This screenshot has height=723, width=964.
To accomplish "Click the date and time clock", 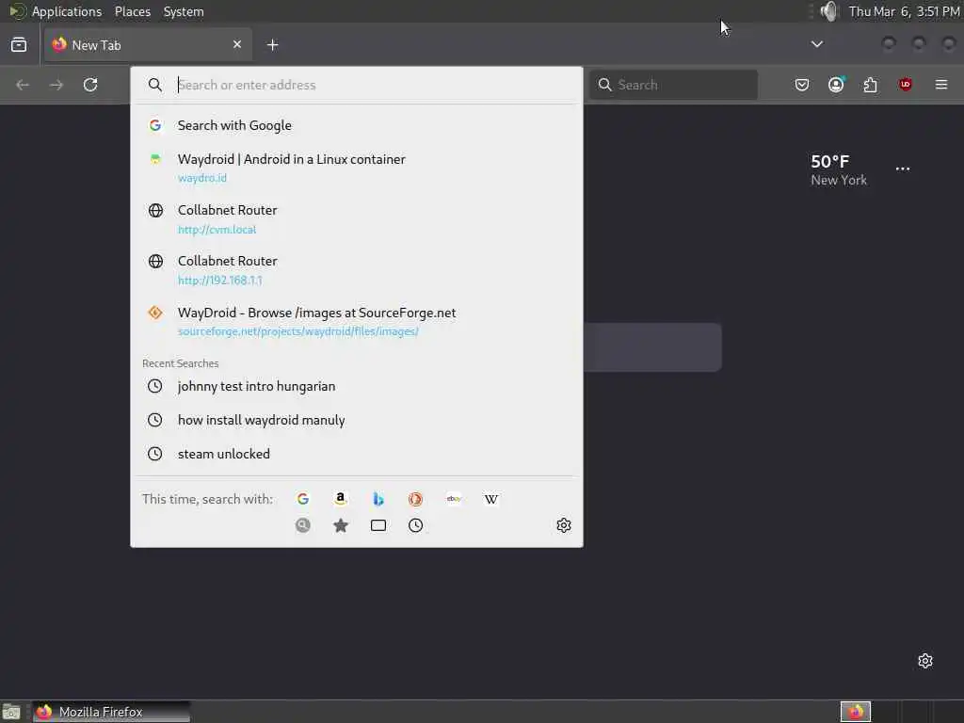I will click(x=905, y=11).
